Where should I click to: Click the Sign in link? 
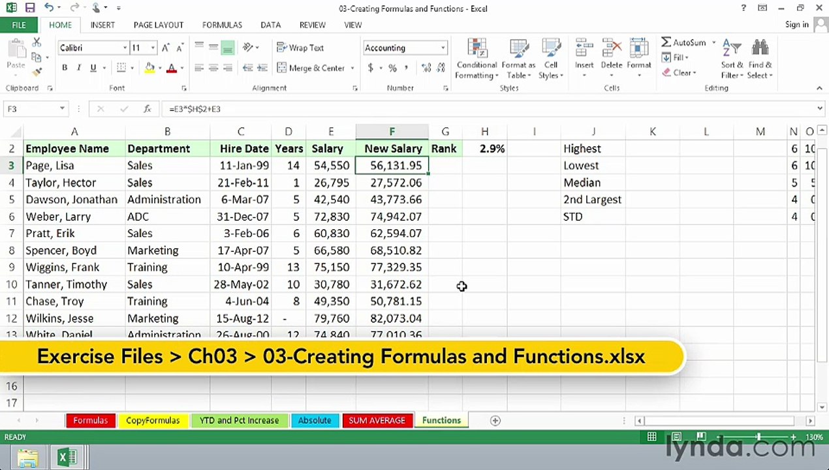(797, 25)
